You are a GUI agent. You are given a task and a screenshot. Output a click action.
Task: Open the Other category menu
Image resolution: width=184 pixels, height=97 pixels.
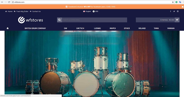click(x=127, y=28)
